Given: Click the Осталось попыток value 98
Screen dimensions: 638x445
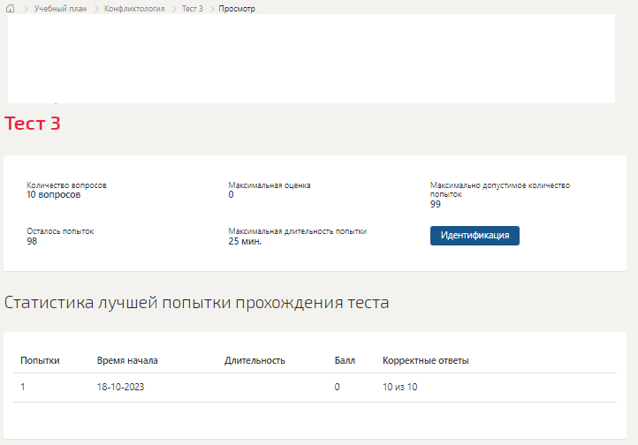Looking at the screenshot, I should tap(32, 241).
